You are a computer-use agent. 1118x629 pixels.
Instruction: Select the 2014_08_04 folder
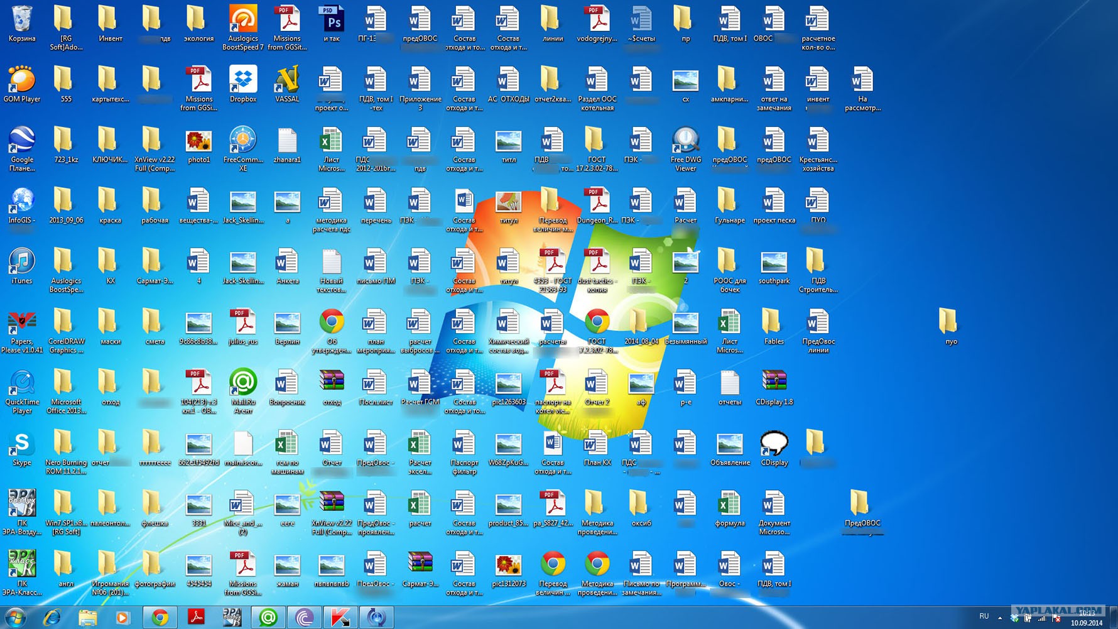pyautogui.click(x=641, y=327)
